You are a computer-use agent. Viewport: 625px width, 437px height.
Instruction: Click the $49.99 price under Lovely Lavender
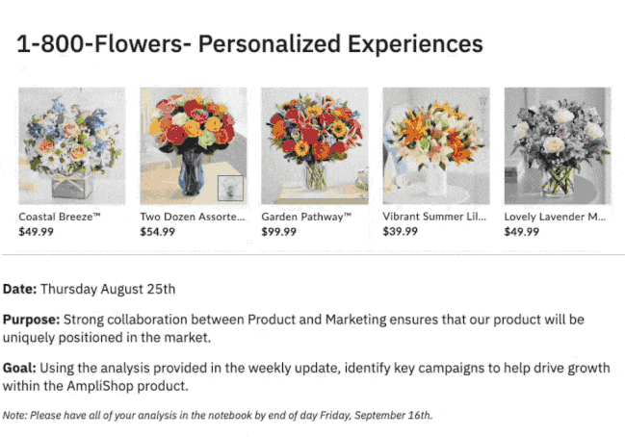522,232
